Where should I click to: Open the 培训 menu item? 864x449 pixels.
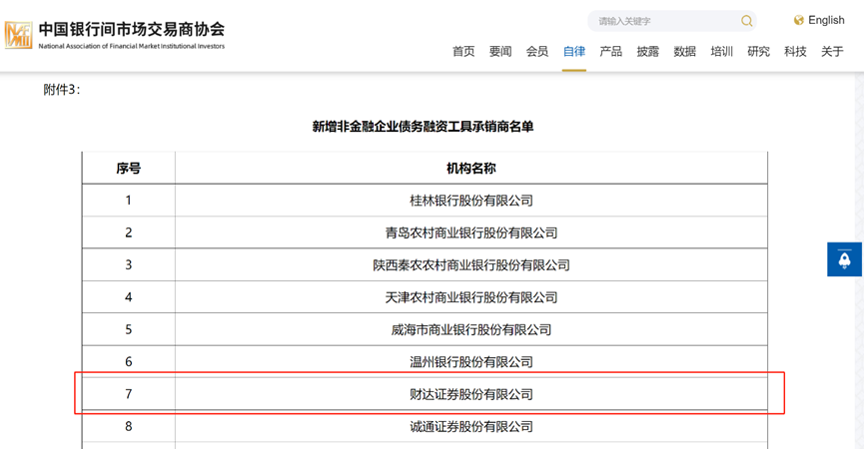pyautogui.click(x=722, y=51)
